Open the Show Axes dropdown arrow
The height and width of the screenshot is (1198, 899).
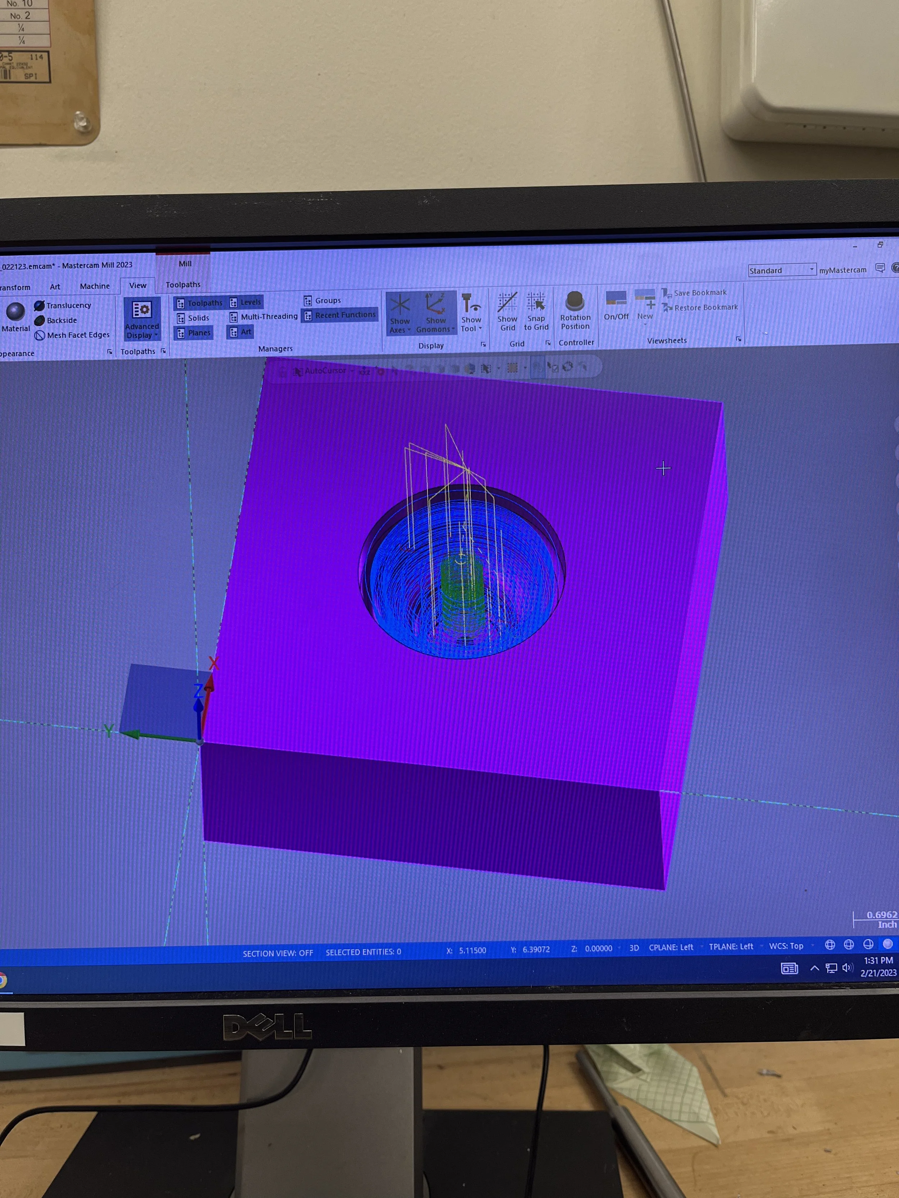pos(409,330)
